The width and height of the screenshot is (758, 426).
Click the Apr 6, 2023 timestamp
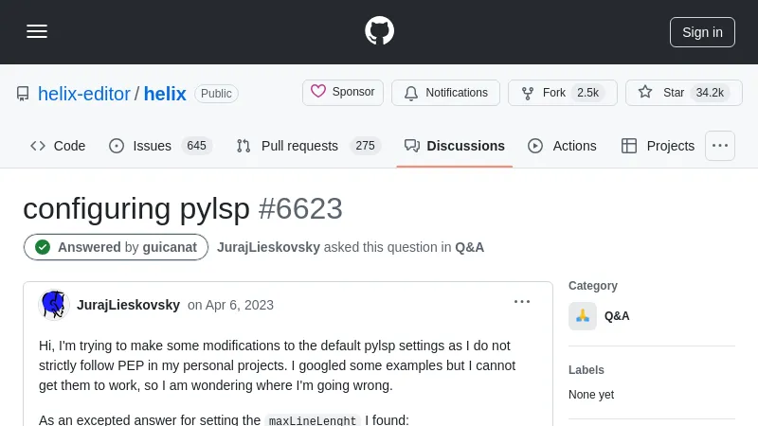230,305
